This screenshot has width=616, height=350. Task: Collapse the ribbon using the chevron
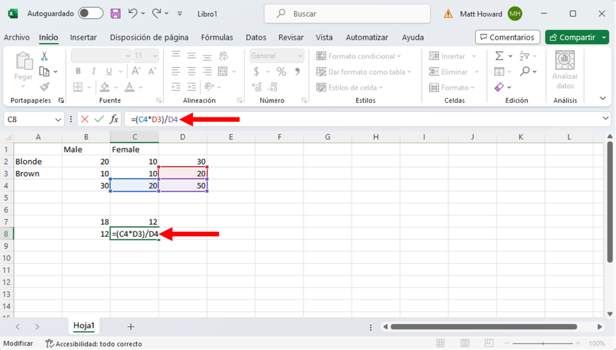click(x=603, y=98)
